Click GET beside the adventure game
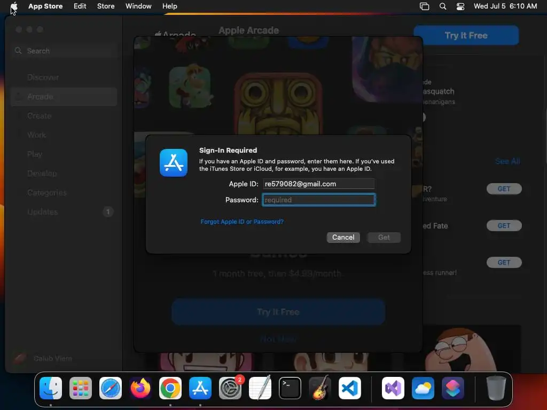The height and width of the screenshot is (410, 547). [x=504, y=189]
